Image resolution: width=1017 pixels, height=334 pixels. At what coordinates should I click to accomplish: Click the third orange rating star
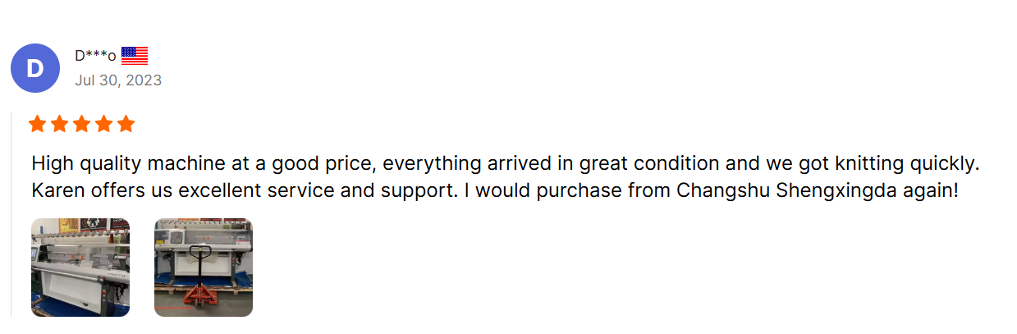pos(81,124)
